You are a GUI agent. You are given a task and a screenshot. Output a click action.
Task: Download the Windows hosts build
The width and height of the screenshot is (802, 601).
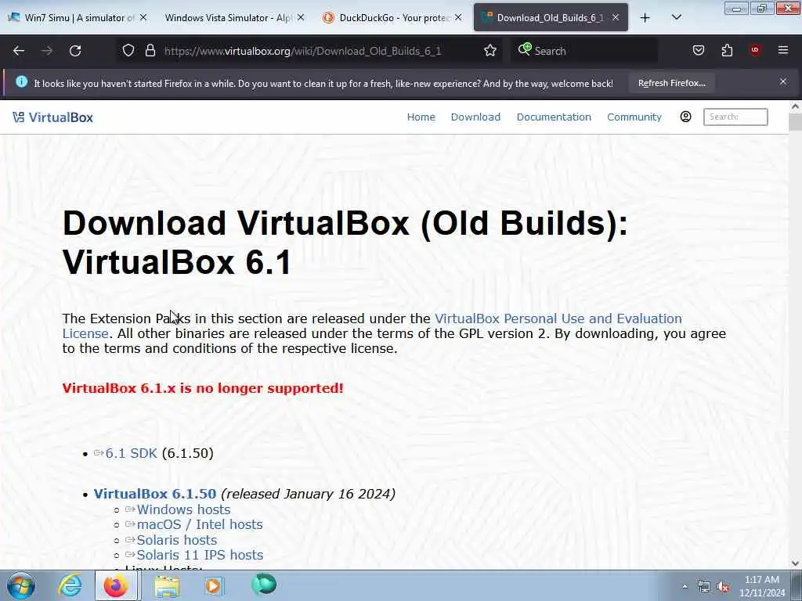183,509
